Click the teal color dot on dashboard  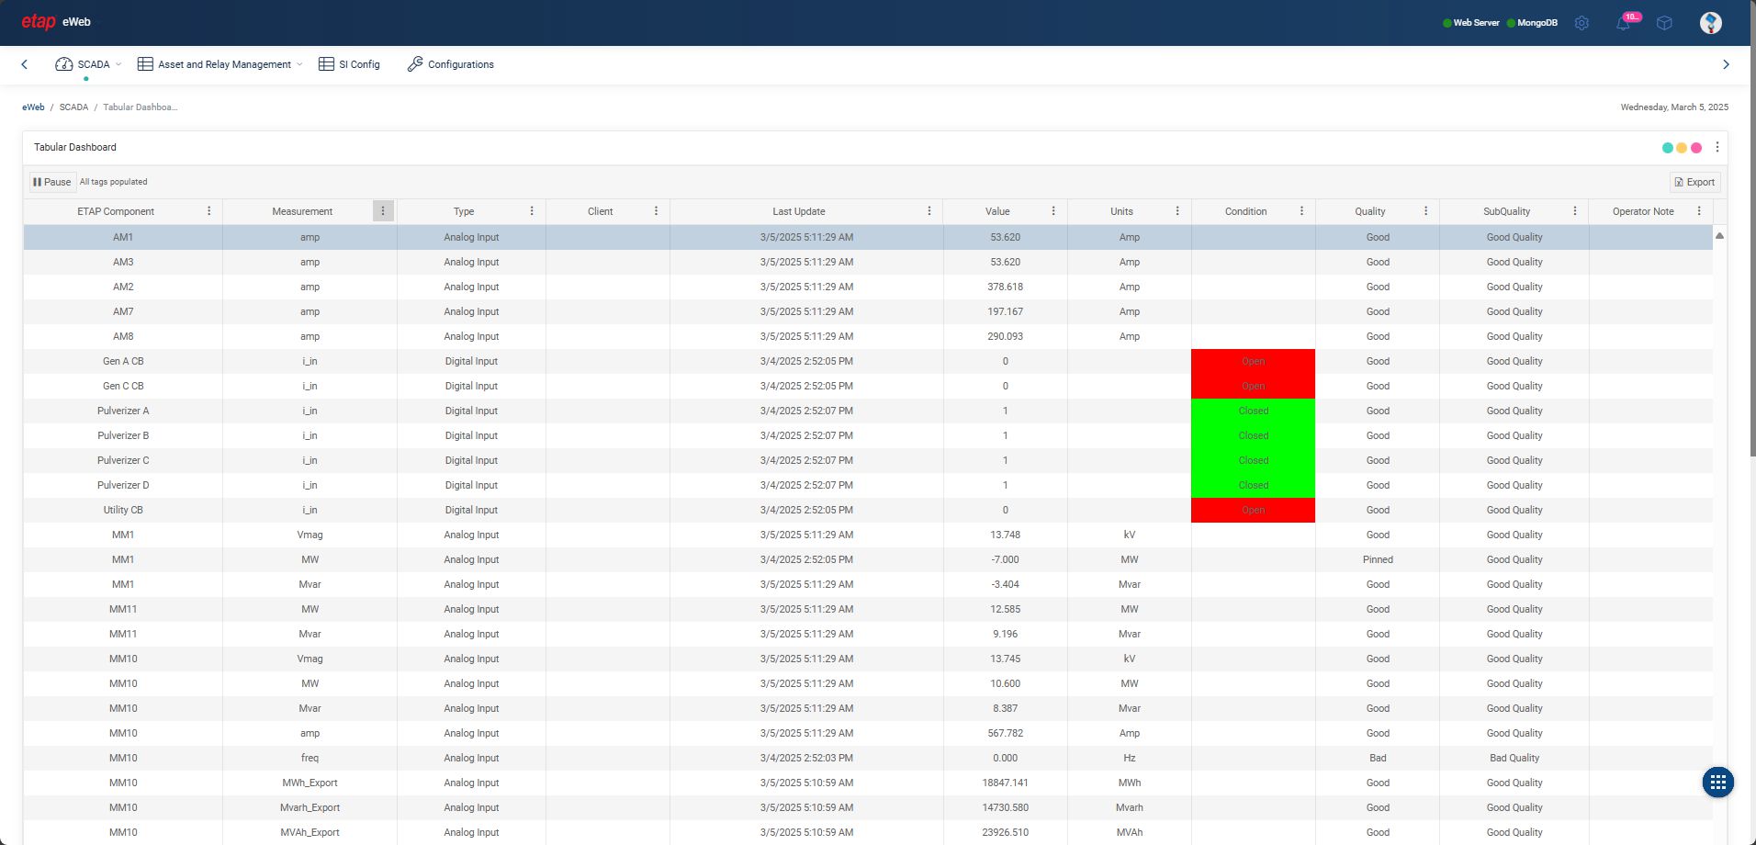click(1668, 148)
